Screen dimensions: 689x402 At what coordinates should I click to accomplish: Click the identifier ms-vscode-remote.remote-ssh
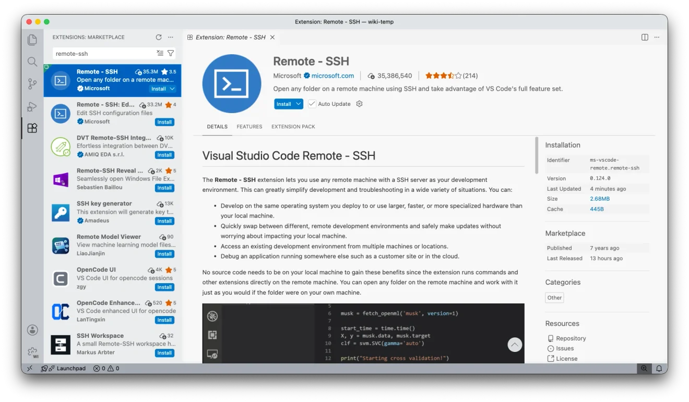615,164
